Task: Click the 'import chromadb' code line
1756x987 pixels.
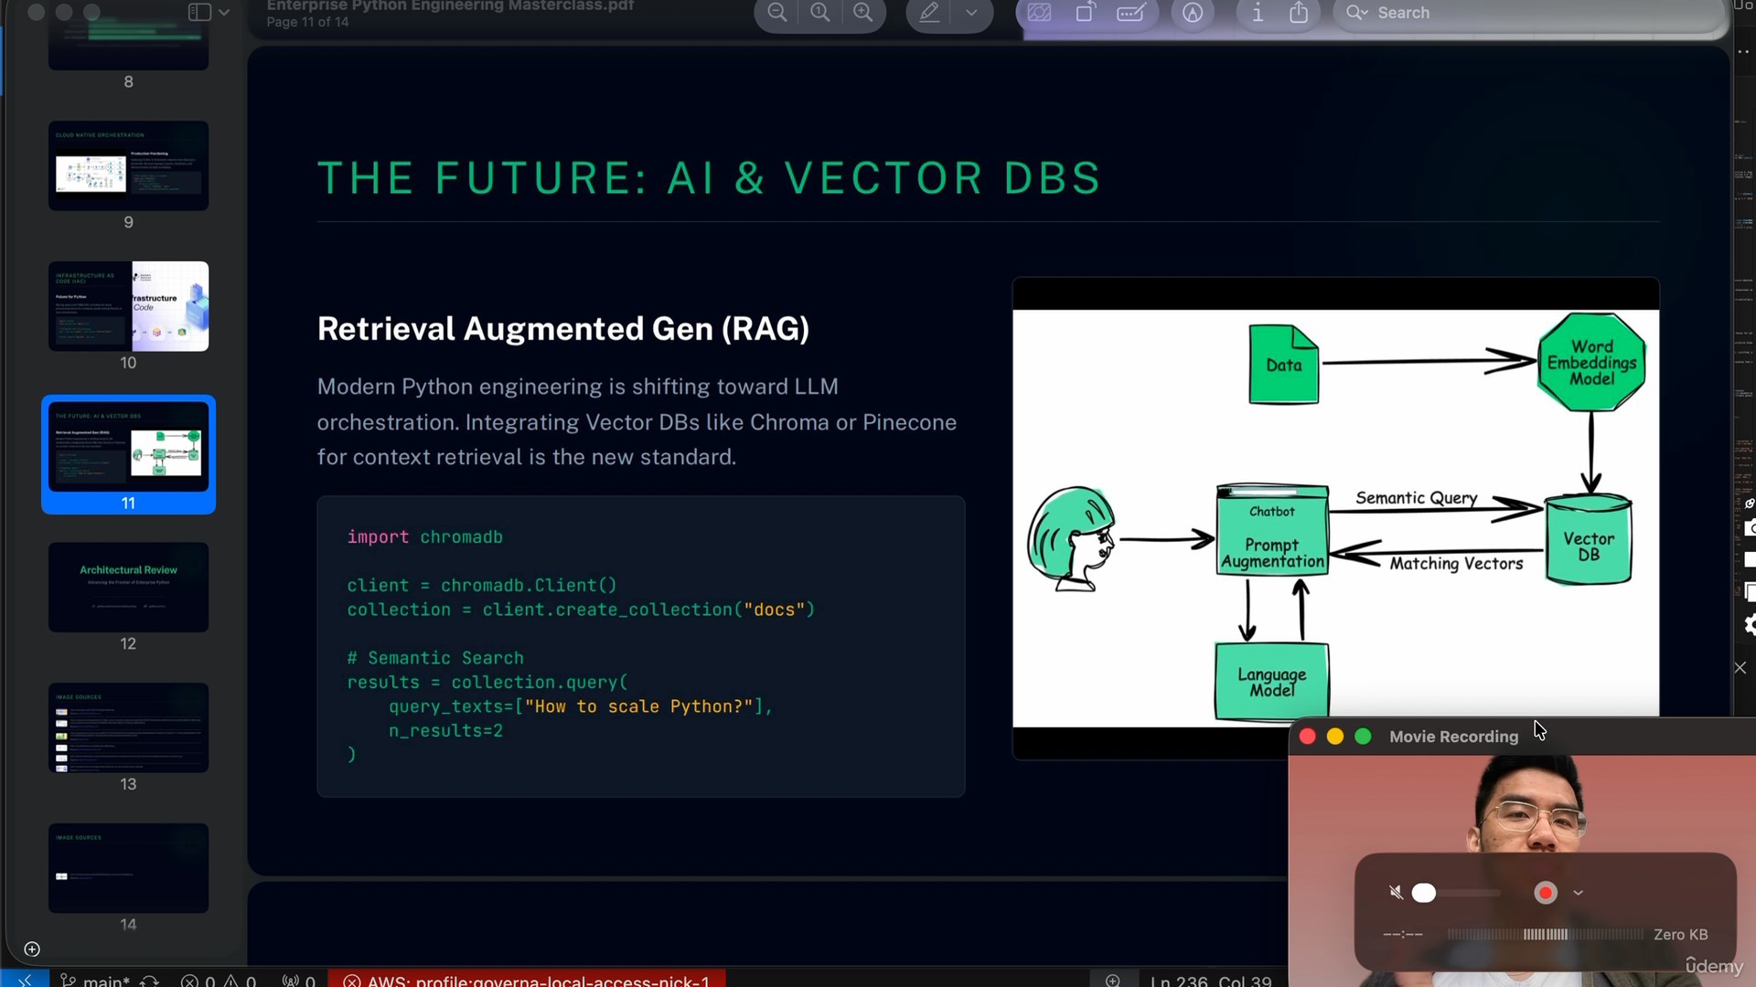Action: coord(424,537)
